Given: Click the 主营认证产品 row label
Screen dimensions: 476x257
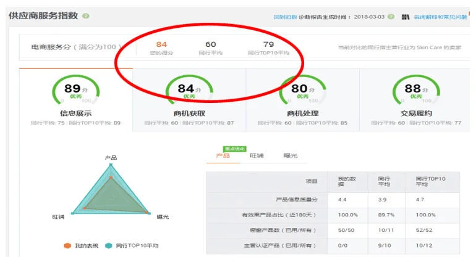Looking at the screenshot, I should click(280, 245).
